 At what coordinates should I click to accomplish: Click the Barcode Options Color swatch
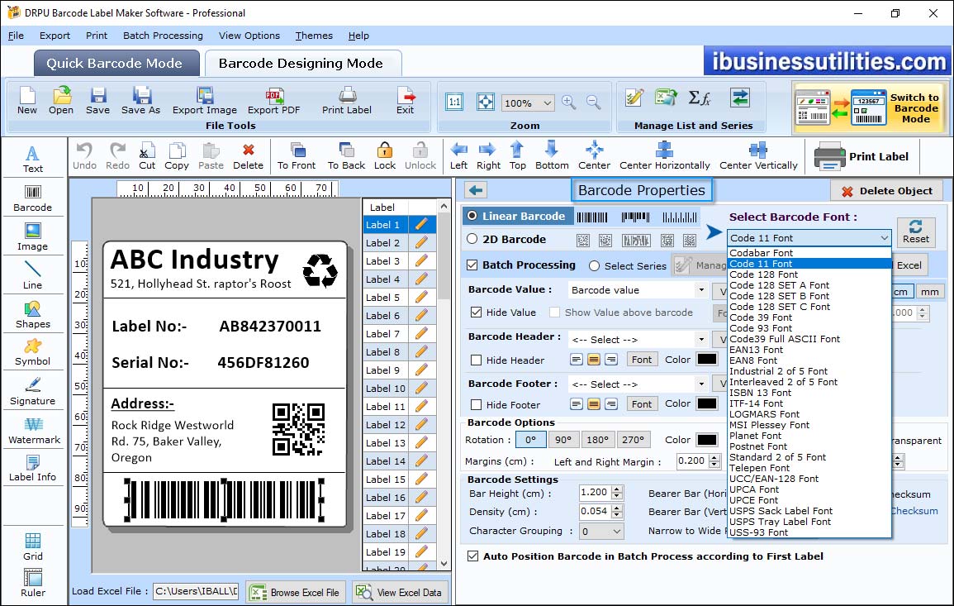click(x=706, y=440)
